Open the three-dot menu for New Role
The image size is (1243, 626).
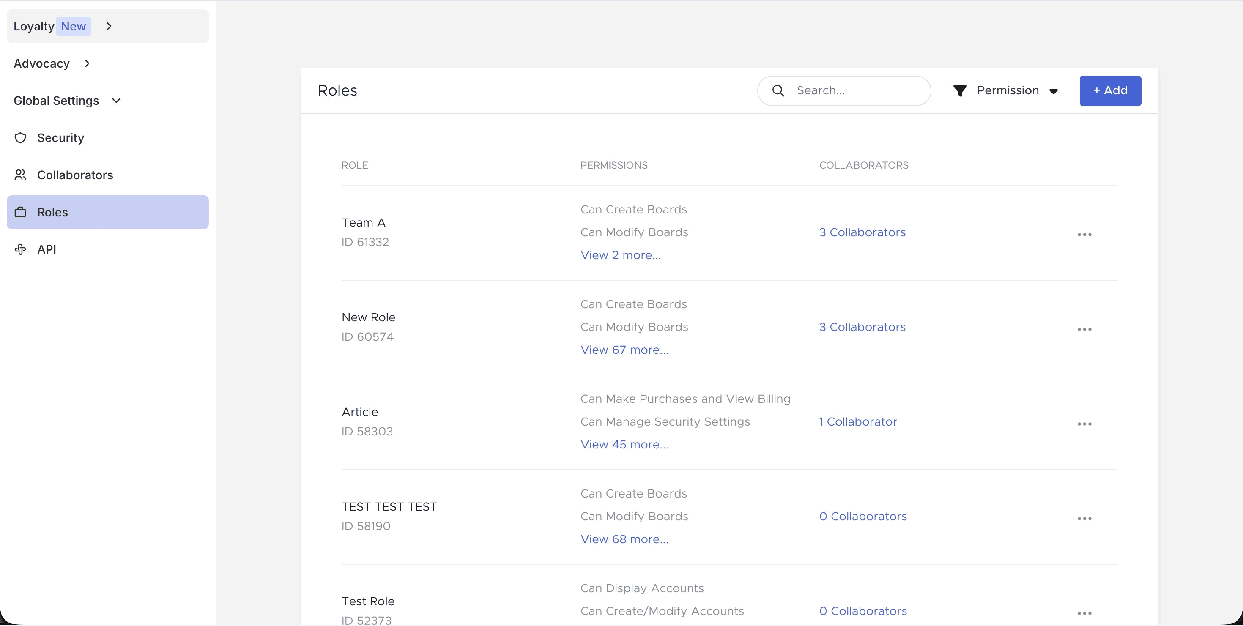pyautogui.click(x=1084, y=329)
